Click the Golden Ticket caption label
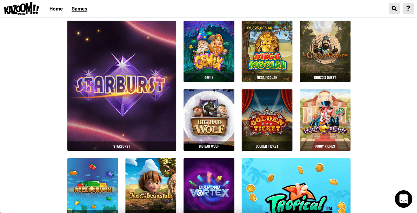Image resolution: width=417 pixels, height=213 pixels. tap(267, 146)
